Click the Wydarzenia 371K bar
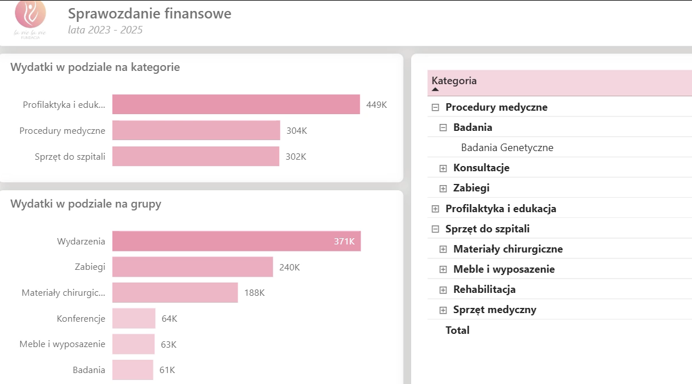Screen dimensions: 692x384 236,241
